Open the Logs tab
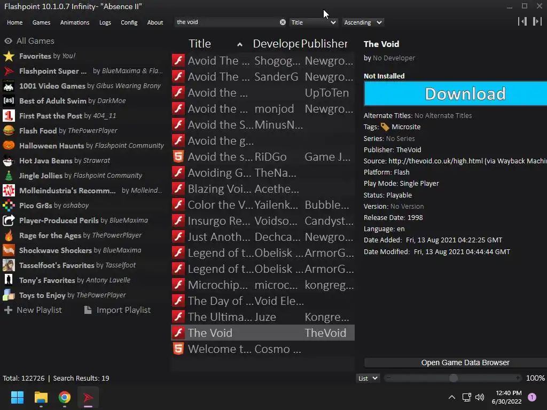Viewport: 547px width, 410px height. [105, 22]
